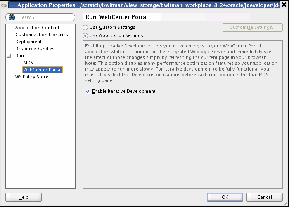Viewport: 289px width, 207px height.
Task: Select WS Policy Store node
Action: [31, 77]
